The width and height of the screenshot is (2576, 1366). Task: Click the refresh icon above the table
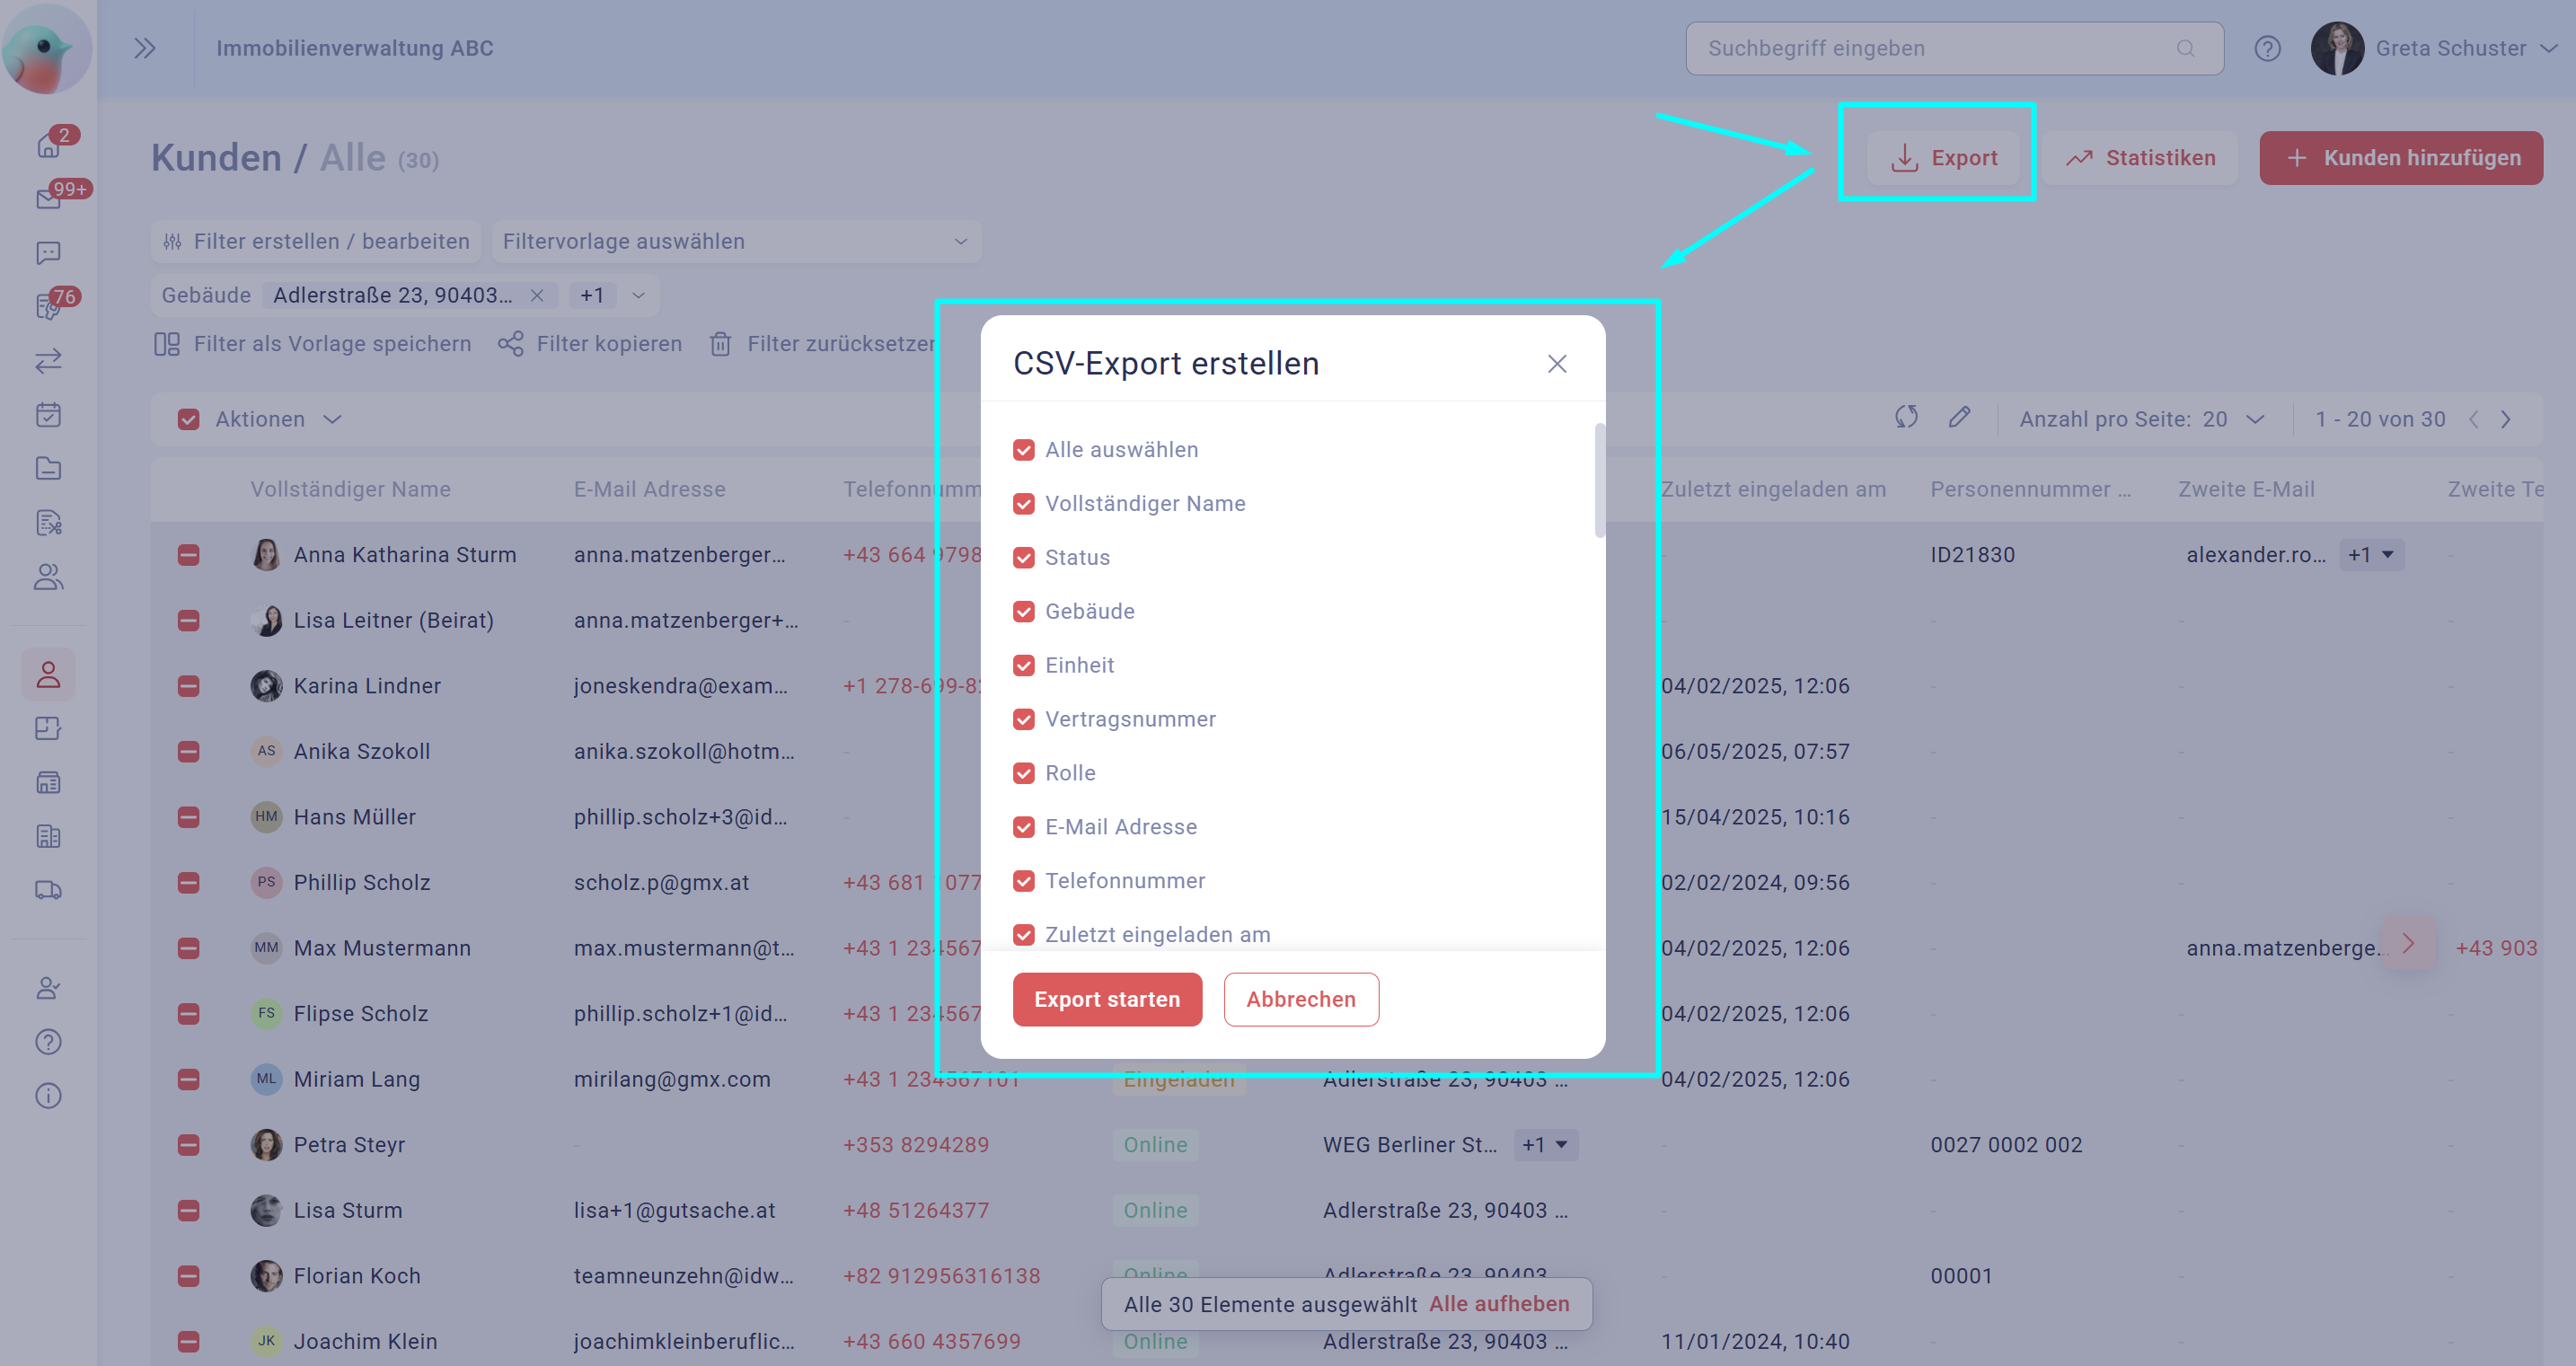(x=1906, y=417)
